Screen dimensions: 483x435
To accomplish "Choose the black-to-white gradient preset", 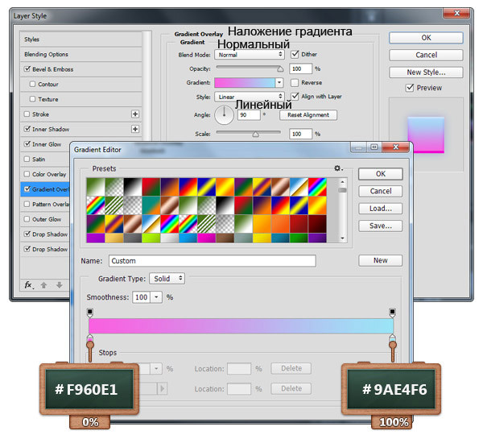I will point(133,187).
